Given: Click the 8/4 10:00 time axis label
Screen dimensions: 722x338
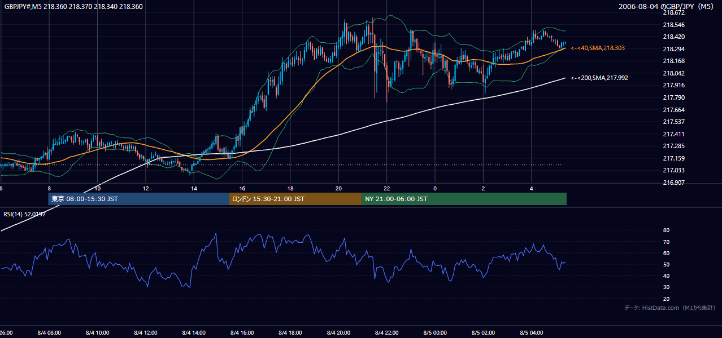Looking at the screenshot, I should pyautogui.click(x=97, y=333).
